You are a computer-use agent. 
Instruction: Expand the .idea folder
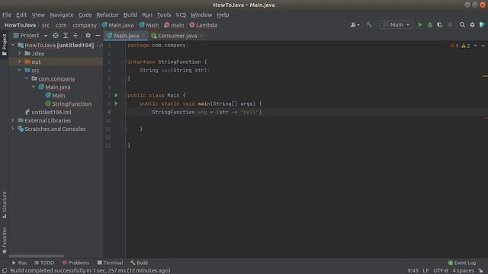pyautogui.click(x=20, y=53)
